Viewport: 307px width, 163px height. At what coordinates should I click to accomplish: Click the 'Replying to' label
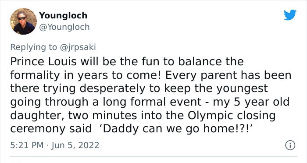click(33, 47)
